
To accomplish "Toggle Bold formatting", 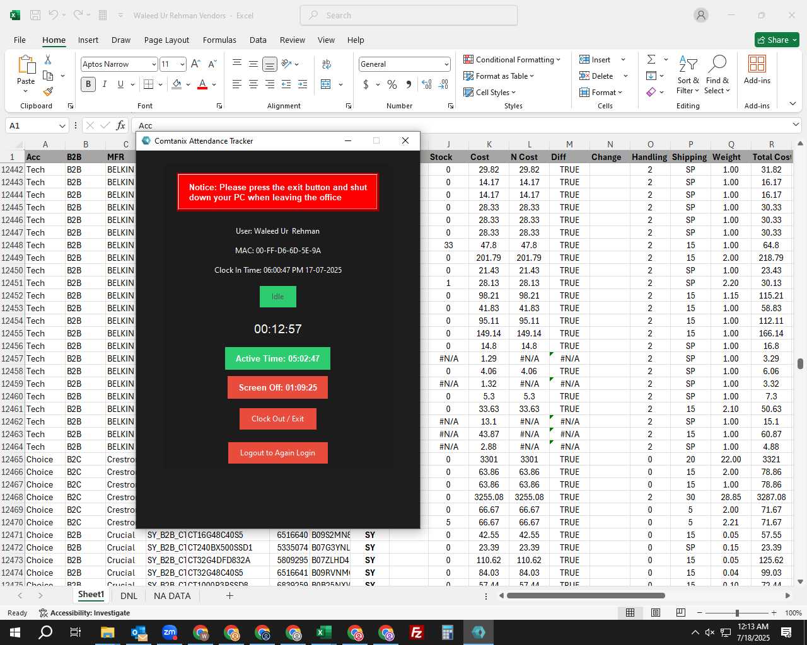I will tap(88, 84).
